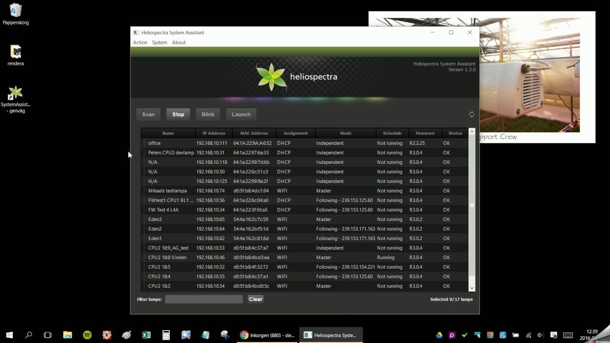
Task: Sort by the Firmware column header
Action: (425, 133)
